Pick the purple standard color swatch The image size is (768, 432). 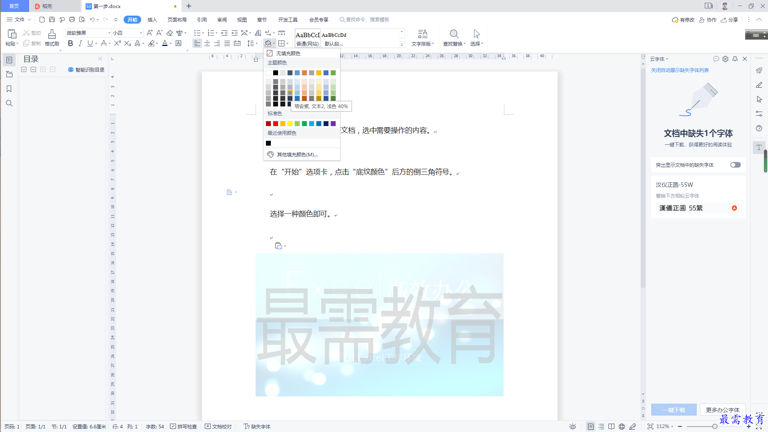coord(333,124)
